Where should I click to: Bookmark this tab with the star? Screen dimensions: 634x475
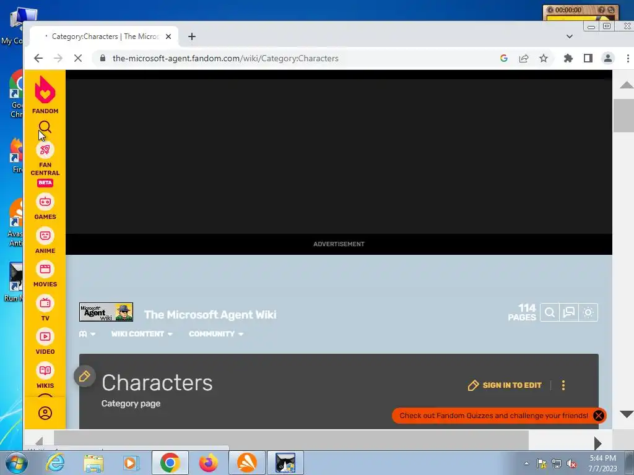coord(544,58)
